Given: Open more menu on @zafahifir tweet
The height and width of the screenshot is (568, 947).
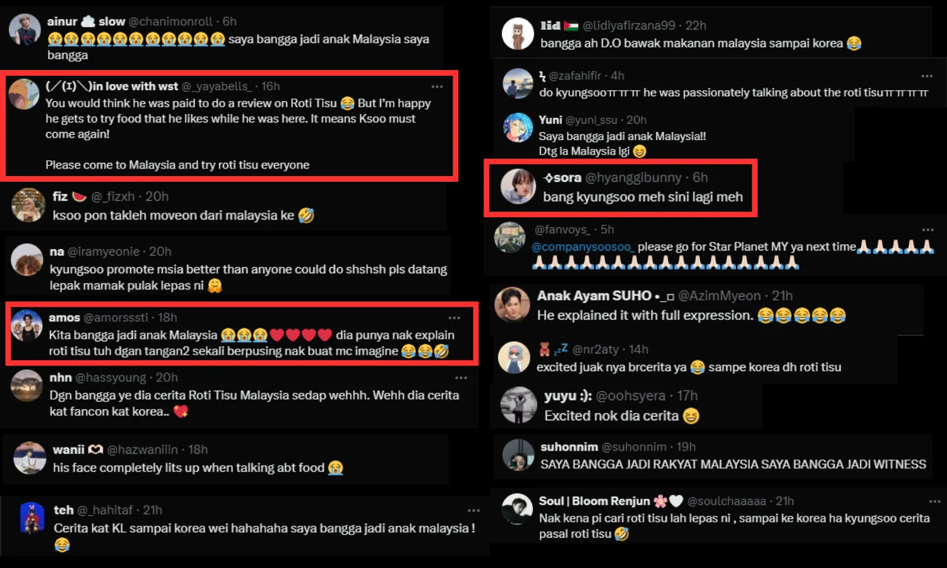Looking at the screenshot, I should [927, 76].
